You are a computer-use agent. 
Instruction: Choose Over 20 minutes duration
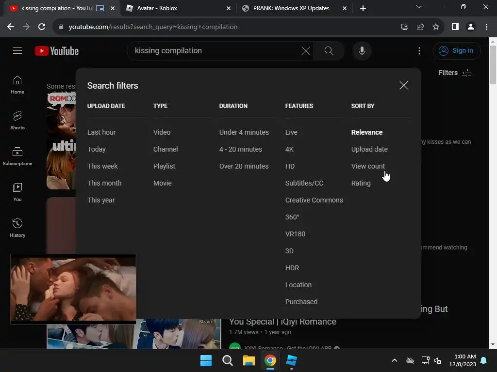coord(244,166)
